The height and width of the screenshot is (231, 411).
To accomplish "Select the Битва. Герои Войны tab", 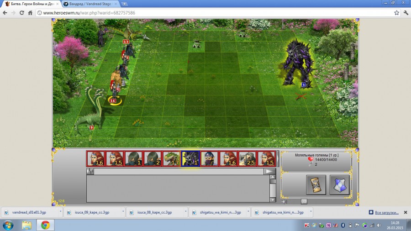I will point(32,4).
